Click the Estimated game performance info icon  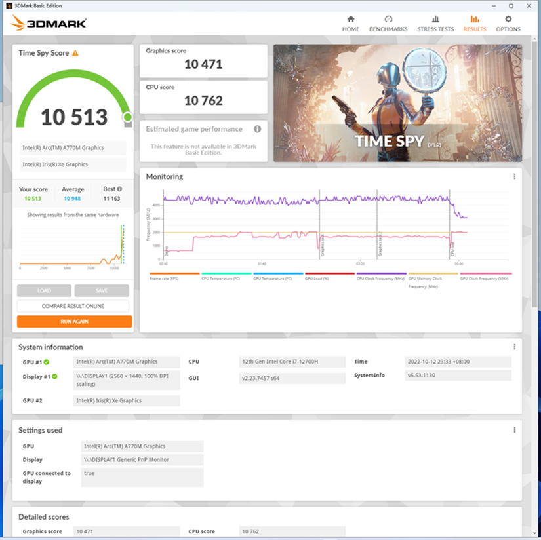258,129
